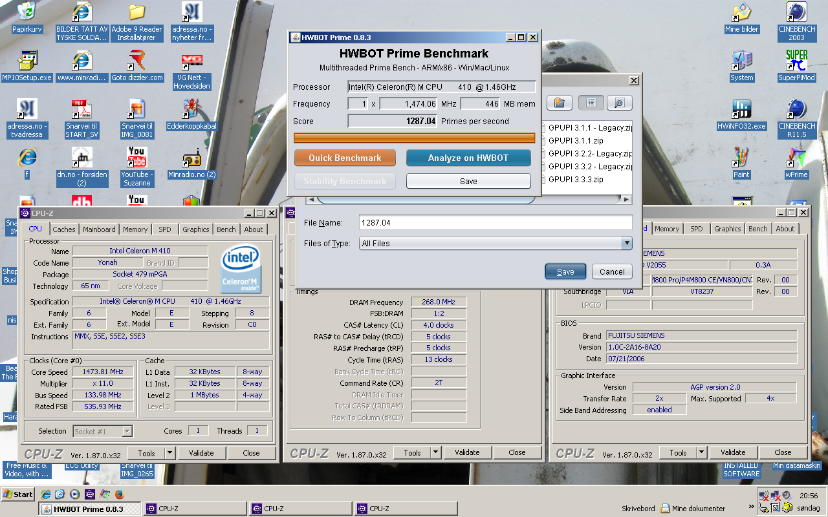Click Analyze on HWBOT button
The width and height of the screenshot is (828, 517).
(468, 158)
